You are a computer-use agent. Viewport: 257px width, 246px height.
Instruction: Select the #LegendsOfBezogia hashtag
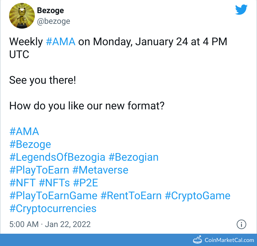57,157
